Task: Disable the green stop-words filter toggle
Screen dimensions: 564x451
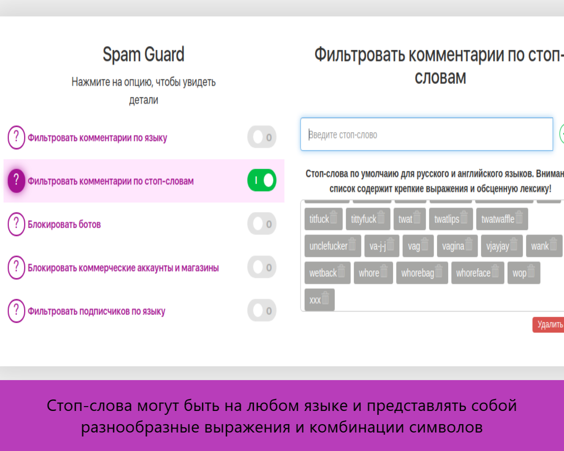Action: click(262, 181)
